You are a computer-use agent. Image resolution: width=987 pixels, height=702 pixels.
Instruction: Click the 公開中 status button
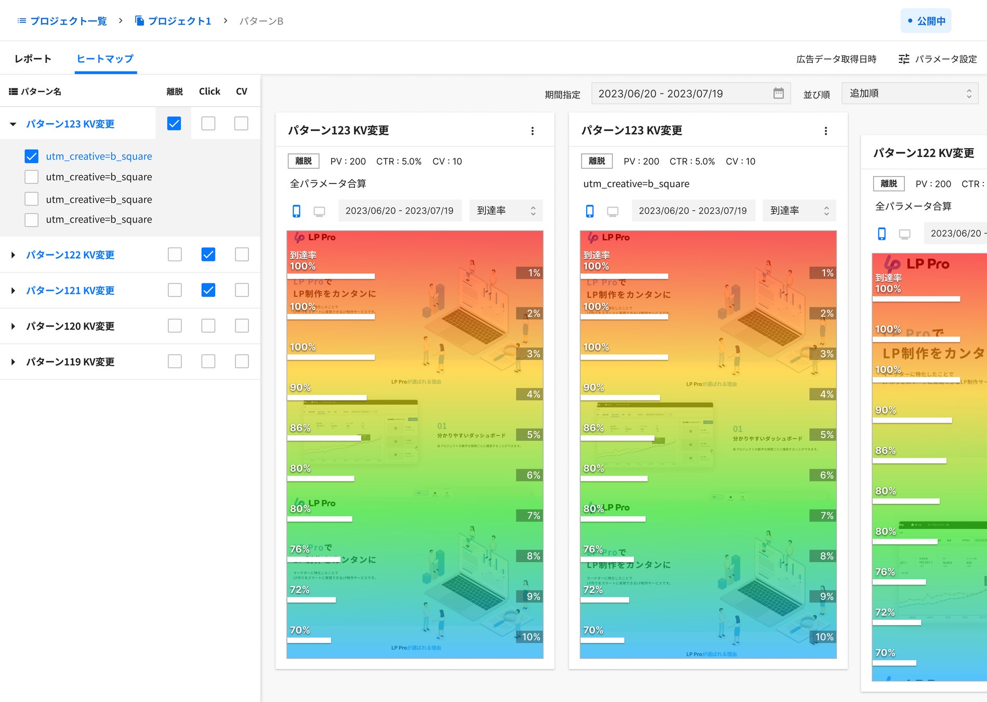(926, 21)
